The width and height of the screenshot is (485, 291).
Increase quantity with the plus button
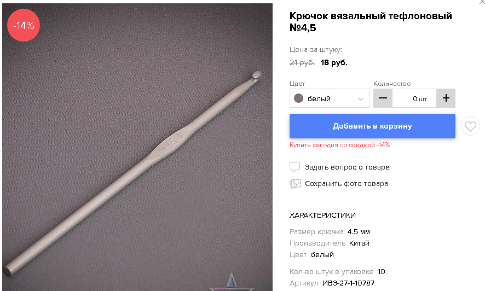click(x=446, y=98)
